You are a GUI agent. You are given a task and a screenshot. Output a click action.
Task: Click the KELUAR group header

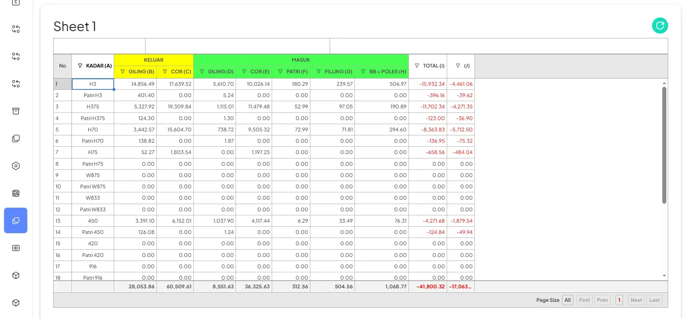tap(154, 60)
